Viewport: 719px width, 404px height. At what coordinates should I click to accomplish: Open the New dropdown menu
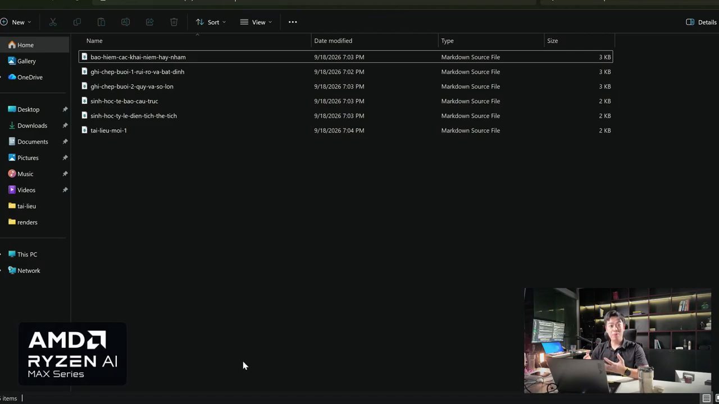16,22
